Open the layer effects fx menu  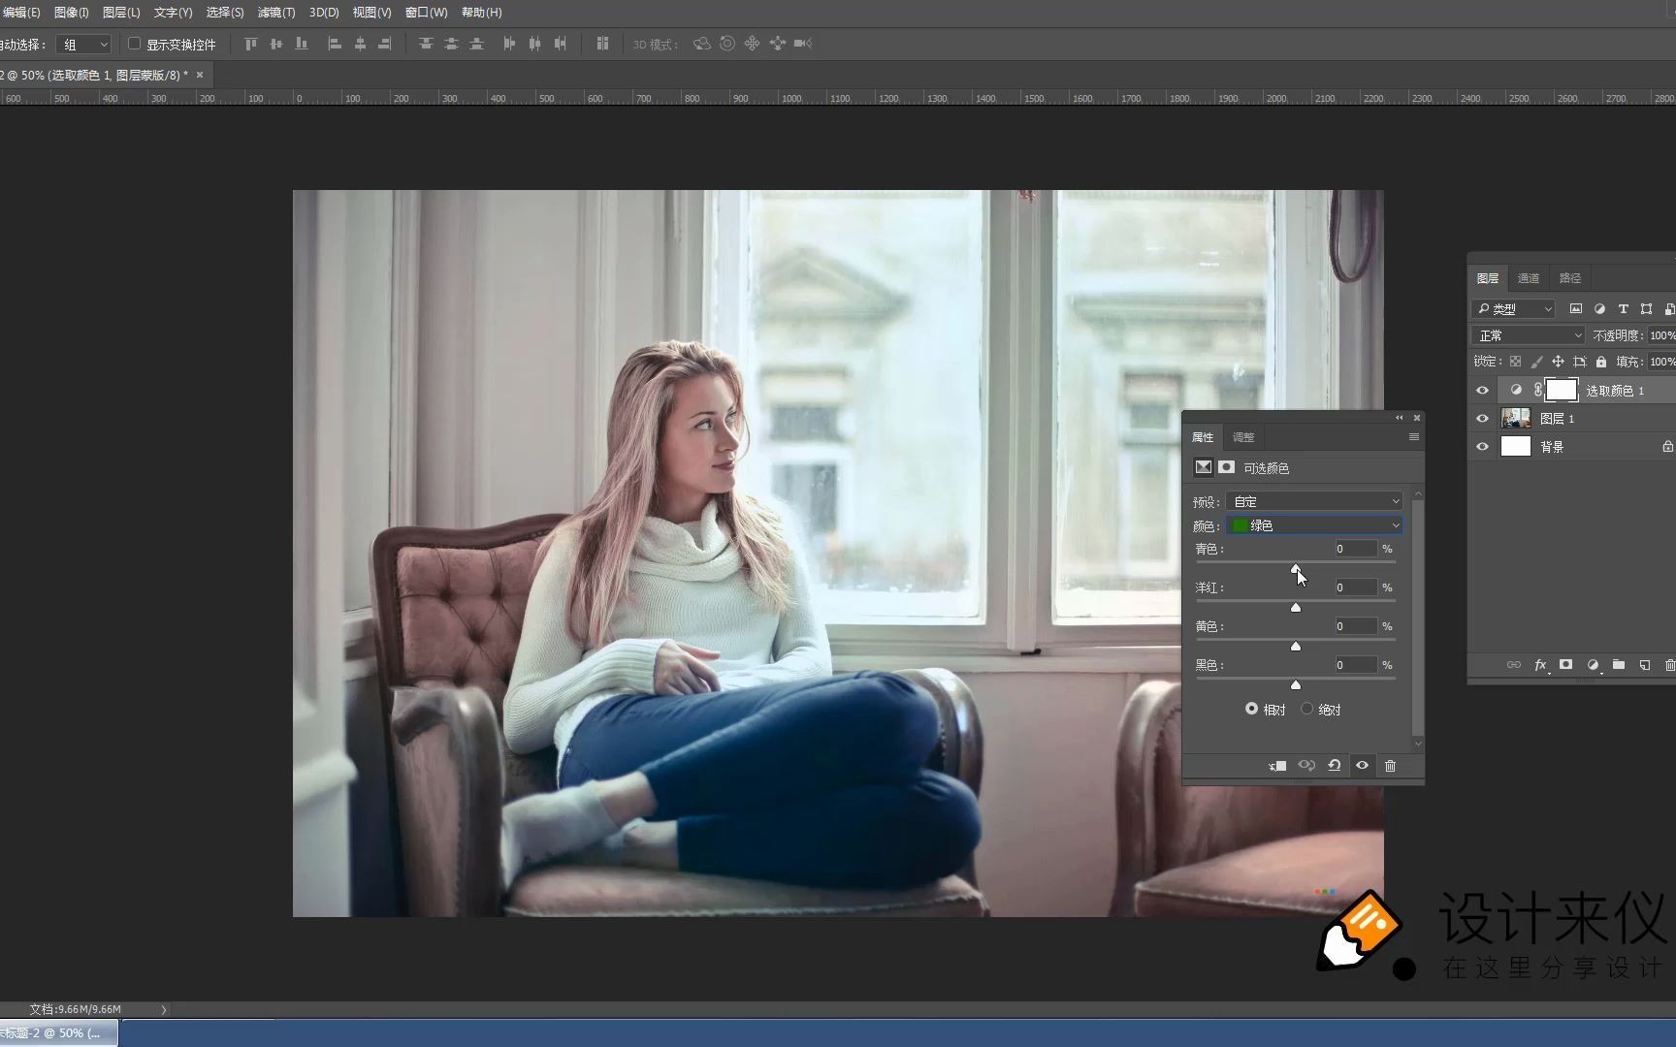click(1541, 665)
